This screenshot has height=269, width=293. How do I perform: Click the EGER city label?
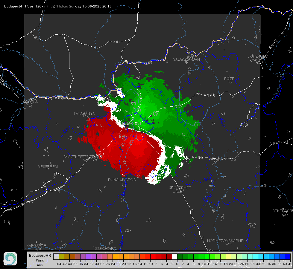coord(229,79)
